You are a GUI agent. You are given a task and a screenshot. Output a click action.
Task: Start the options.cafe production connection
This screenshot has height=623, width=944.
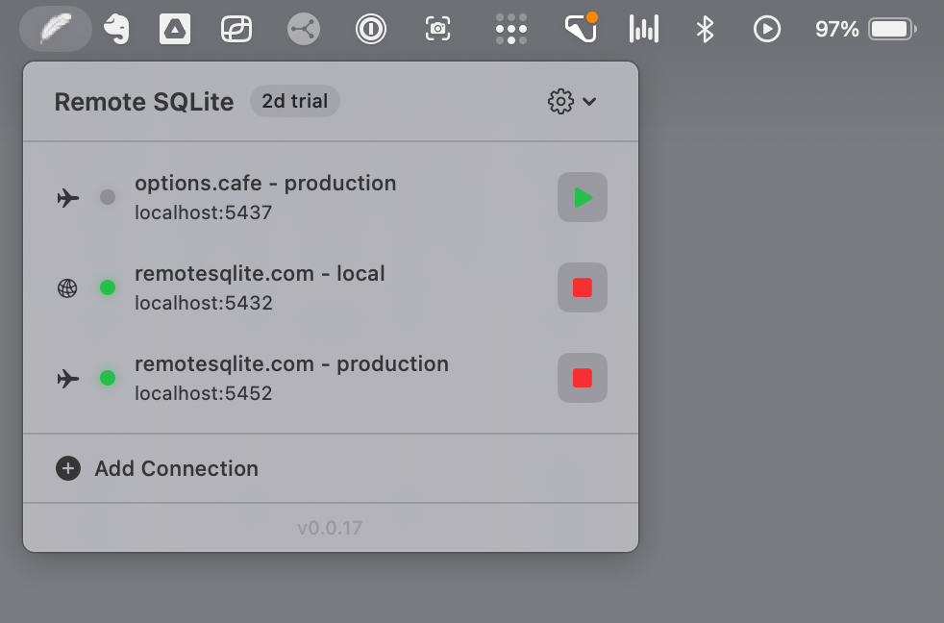point(583,197)
